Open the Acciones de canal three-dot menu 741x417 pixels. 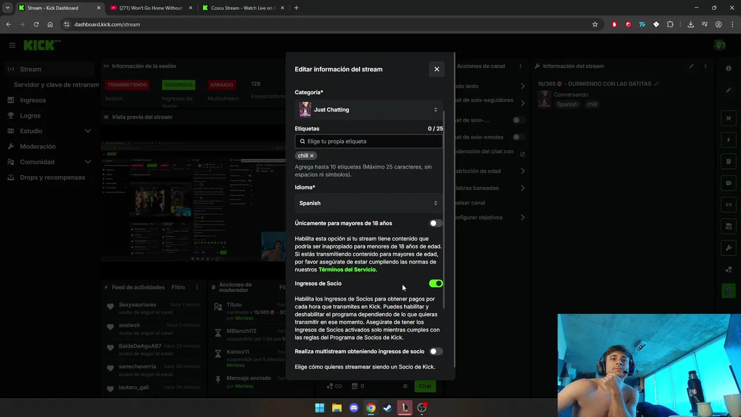pos(520,66)
